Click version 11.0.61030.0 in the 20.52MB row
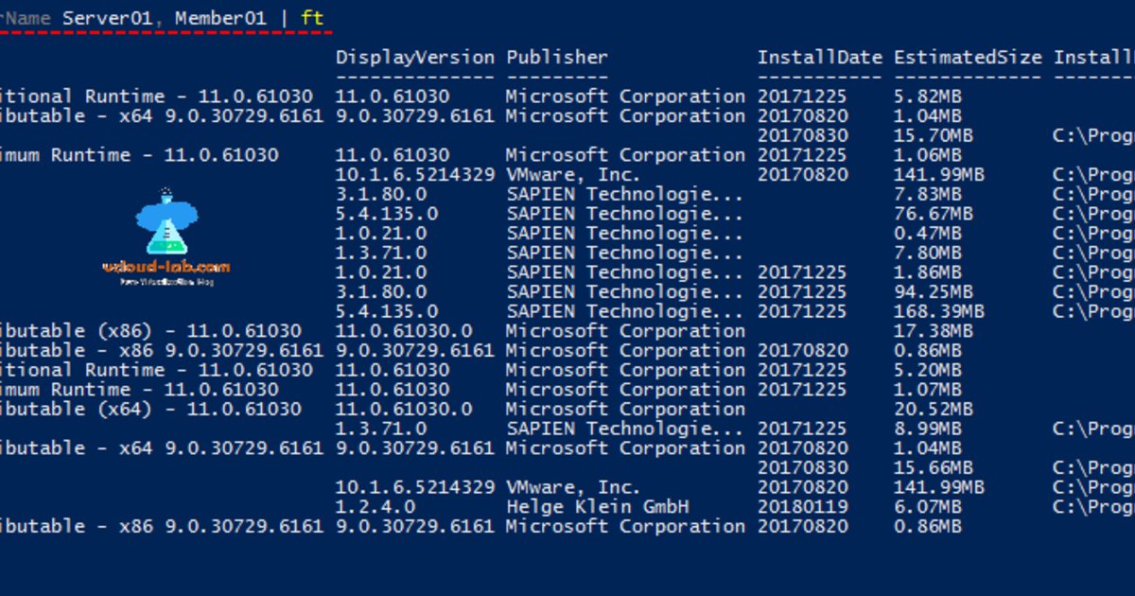The height and width of the screenshot is (596, 1135). [404, 409]
